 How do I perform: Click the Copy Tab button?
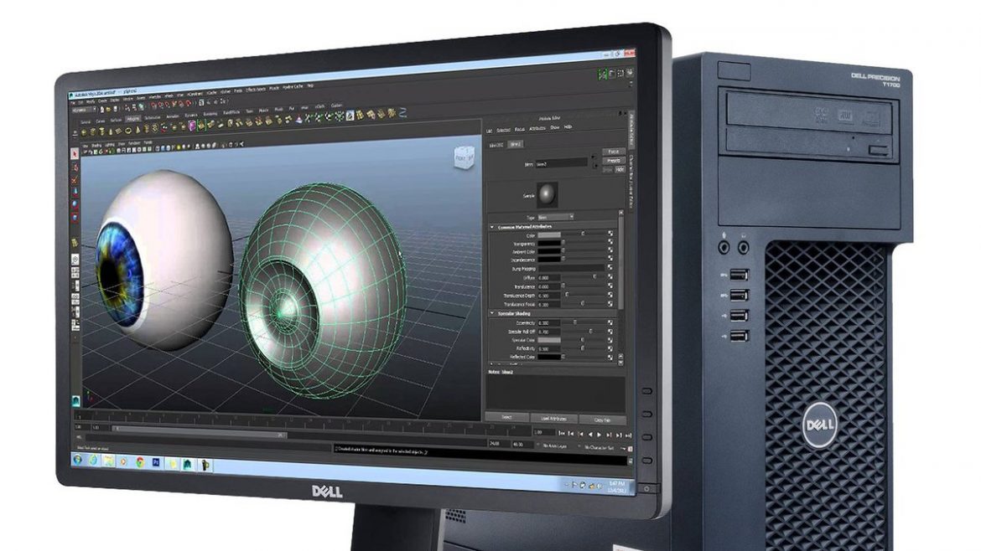(602, 420)
